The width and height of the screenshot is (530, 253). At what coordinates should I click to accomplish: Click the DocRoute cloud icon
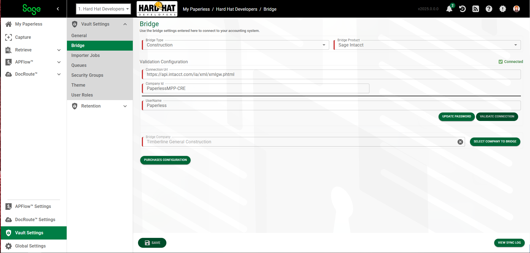click(x=9, y=74)
